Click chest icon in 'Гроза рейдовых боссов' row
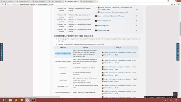This screenshot has height=102, width=181. [102, 91]
